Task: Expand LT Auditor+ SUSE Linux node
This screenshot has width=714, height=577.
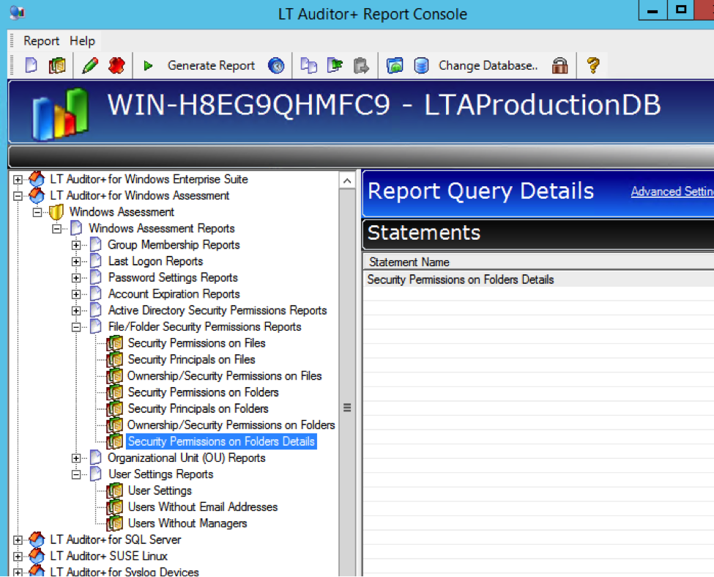Action: [18, 556]
